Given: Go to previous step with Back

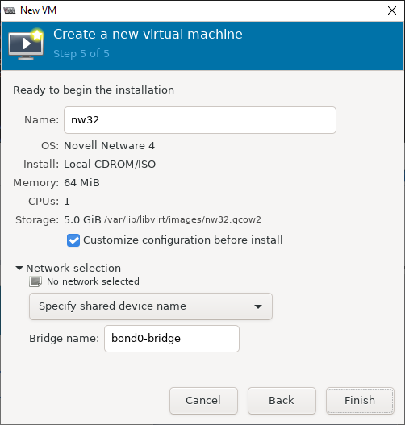Looking at the screenshot, I should coord(282,401).
